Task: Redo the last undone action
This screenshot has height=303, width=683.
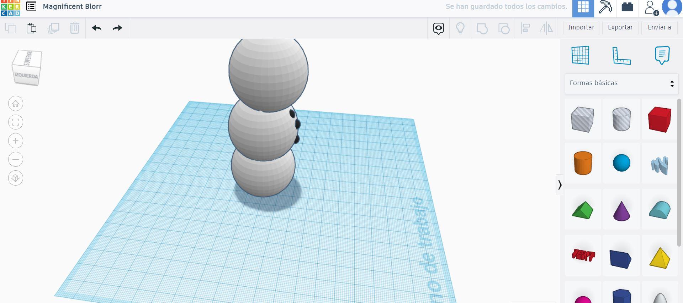Action: pos(117,28)
